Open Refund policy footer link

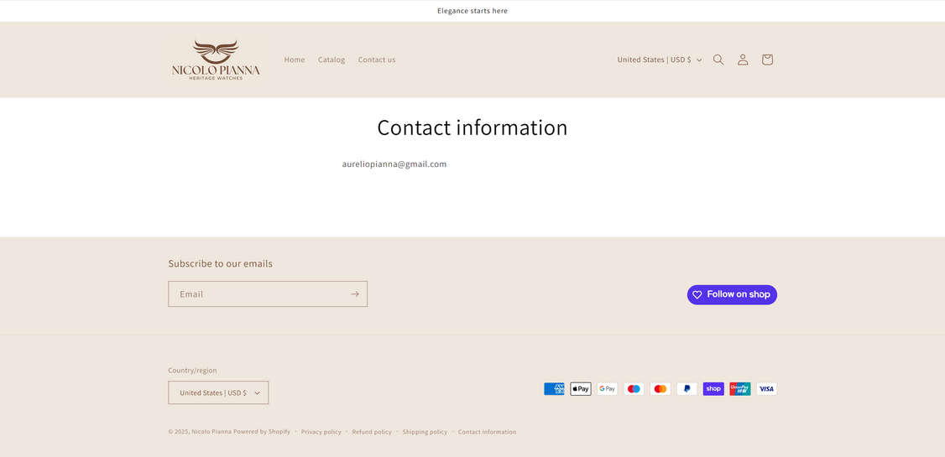[x=372, y=432]
